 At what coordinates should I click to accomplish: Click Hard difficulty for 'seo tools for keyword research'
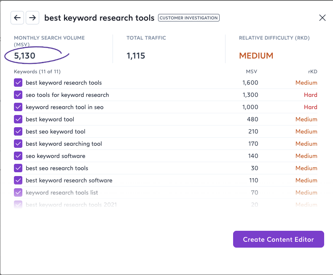(311, 95)
